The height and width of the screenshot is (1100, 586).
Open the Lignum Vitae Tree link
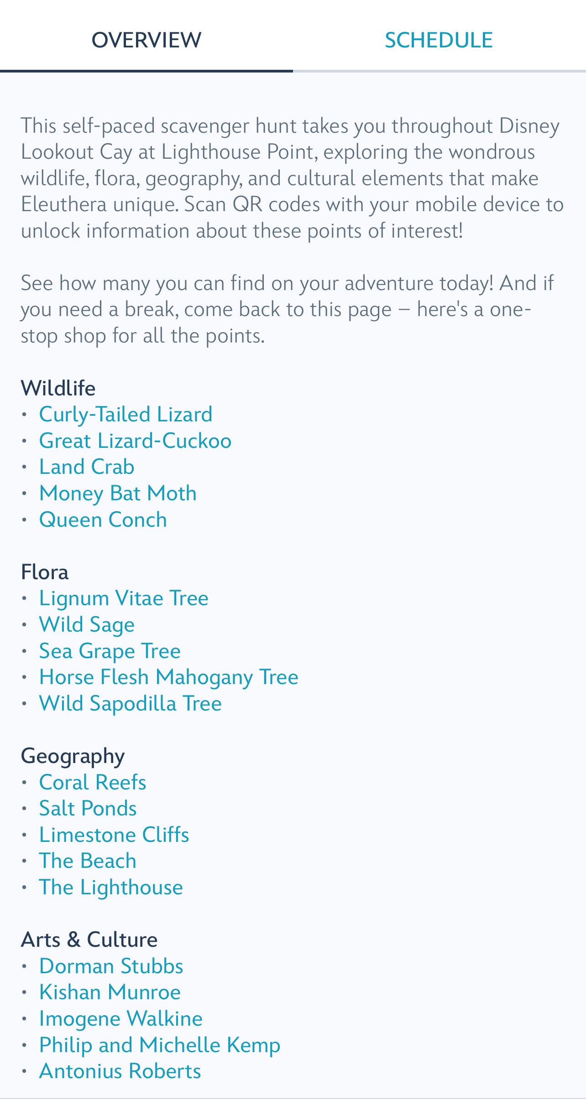pyautogui.click(x=124, y=598)
